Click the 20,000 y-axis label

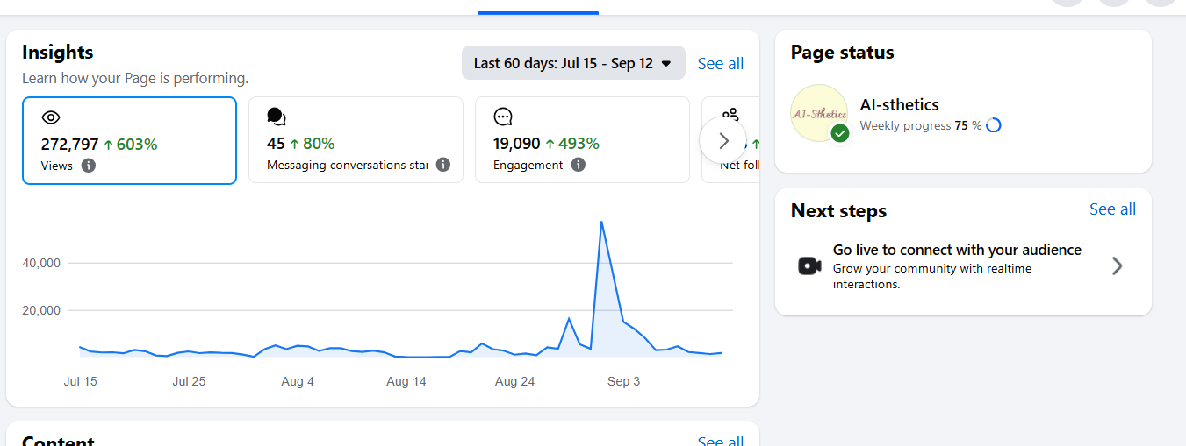coord(40,310)
